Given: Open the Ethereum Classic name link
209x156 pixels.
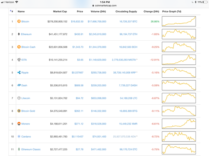Looking at the screenshot, I should 31,149.
